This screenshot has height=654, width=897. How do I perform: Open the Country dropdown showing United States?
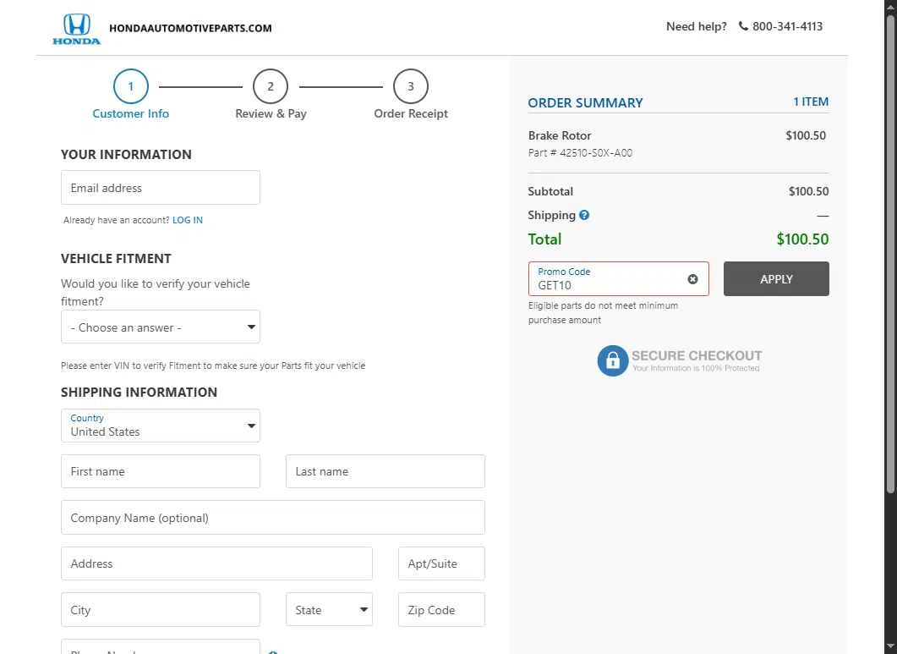160,426
